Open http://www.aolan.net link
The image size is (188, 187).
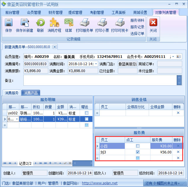[x=100, y=183]
